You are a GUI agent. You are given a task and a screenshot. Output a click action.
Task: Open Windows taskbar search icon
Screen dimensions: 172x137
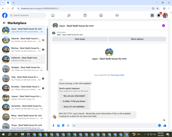(10, 134)
